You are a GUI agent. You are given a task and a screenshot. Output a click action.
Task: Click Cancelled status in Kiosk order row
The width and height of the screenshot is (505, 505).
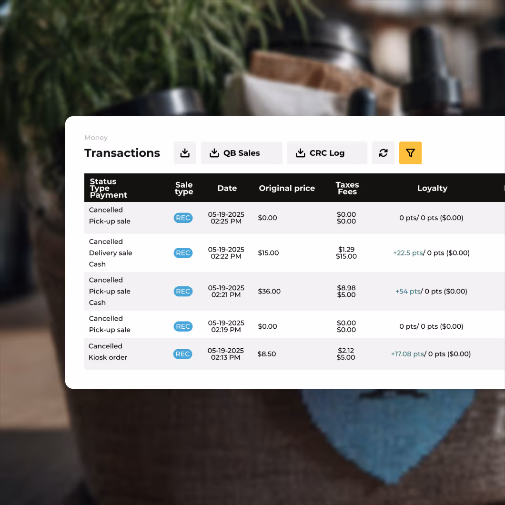pos(105,346)
